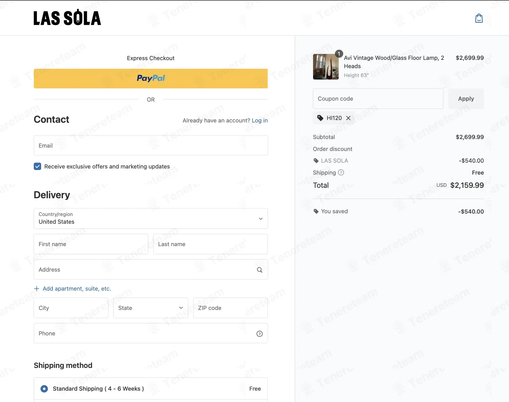Focus the First name field
The height and width of the screenshot is (402, 509).
(91, 244)
